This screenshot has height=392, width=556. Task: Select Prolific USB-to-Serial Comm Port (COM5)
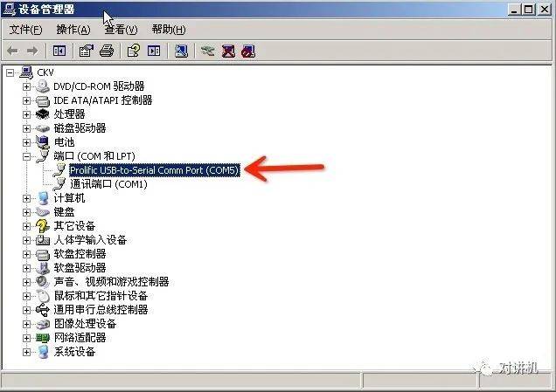tap(155, 170)
